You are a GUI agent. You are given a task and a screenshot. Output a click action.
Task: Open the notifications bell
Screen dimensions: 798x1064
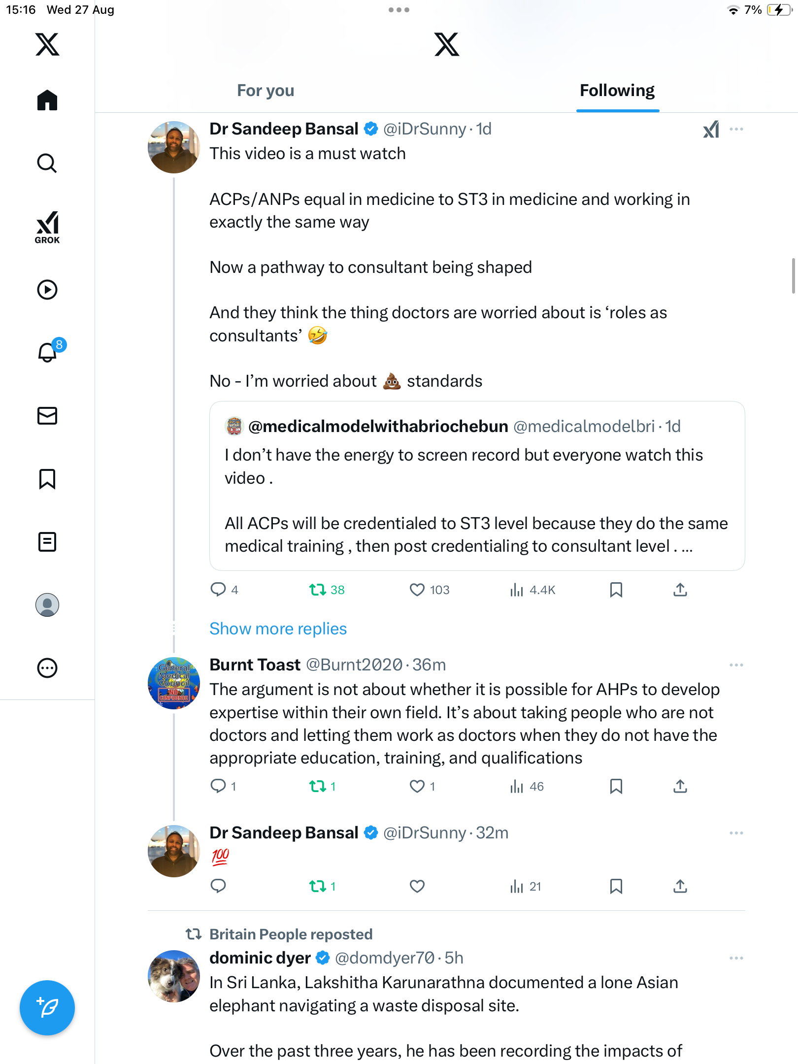[48, 352]
